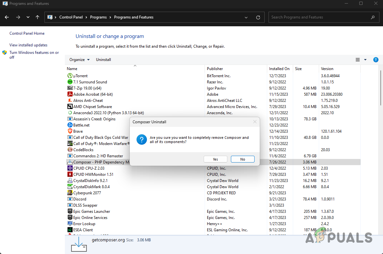Confirm Composer removal by clicking Yes
This screenshot has width=383, height=254.
point(215,159)
